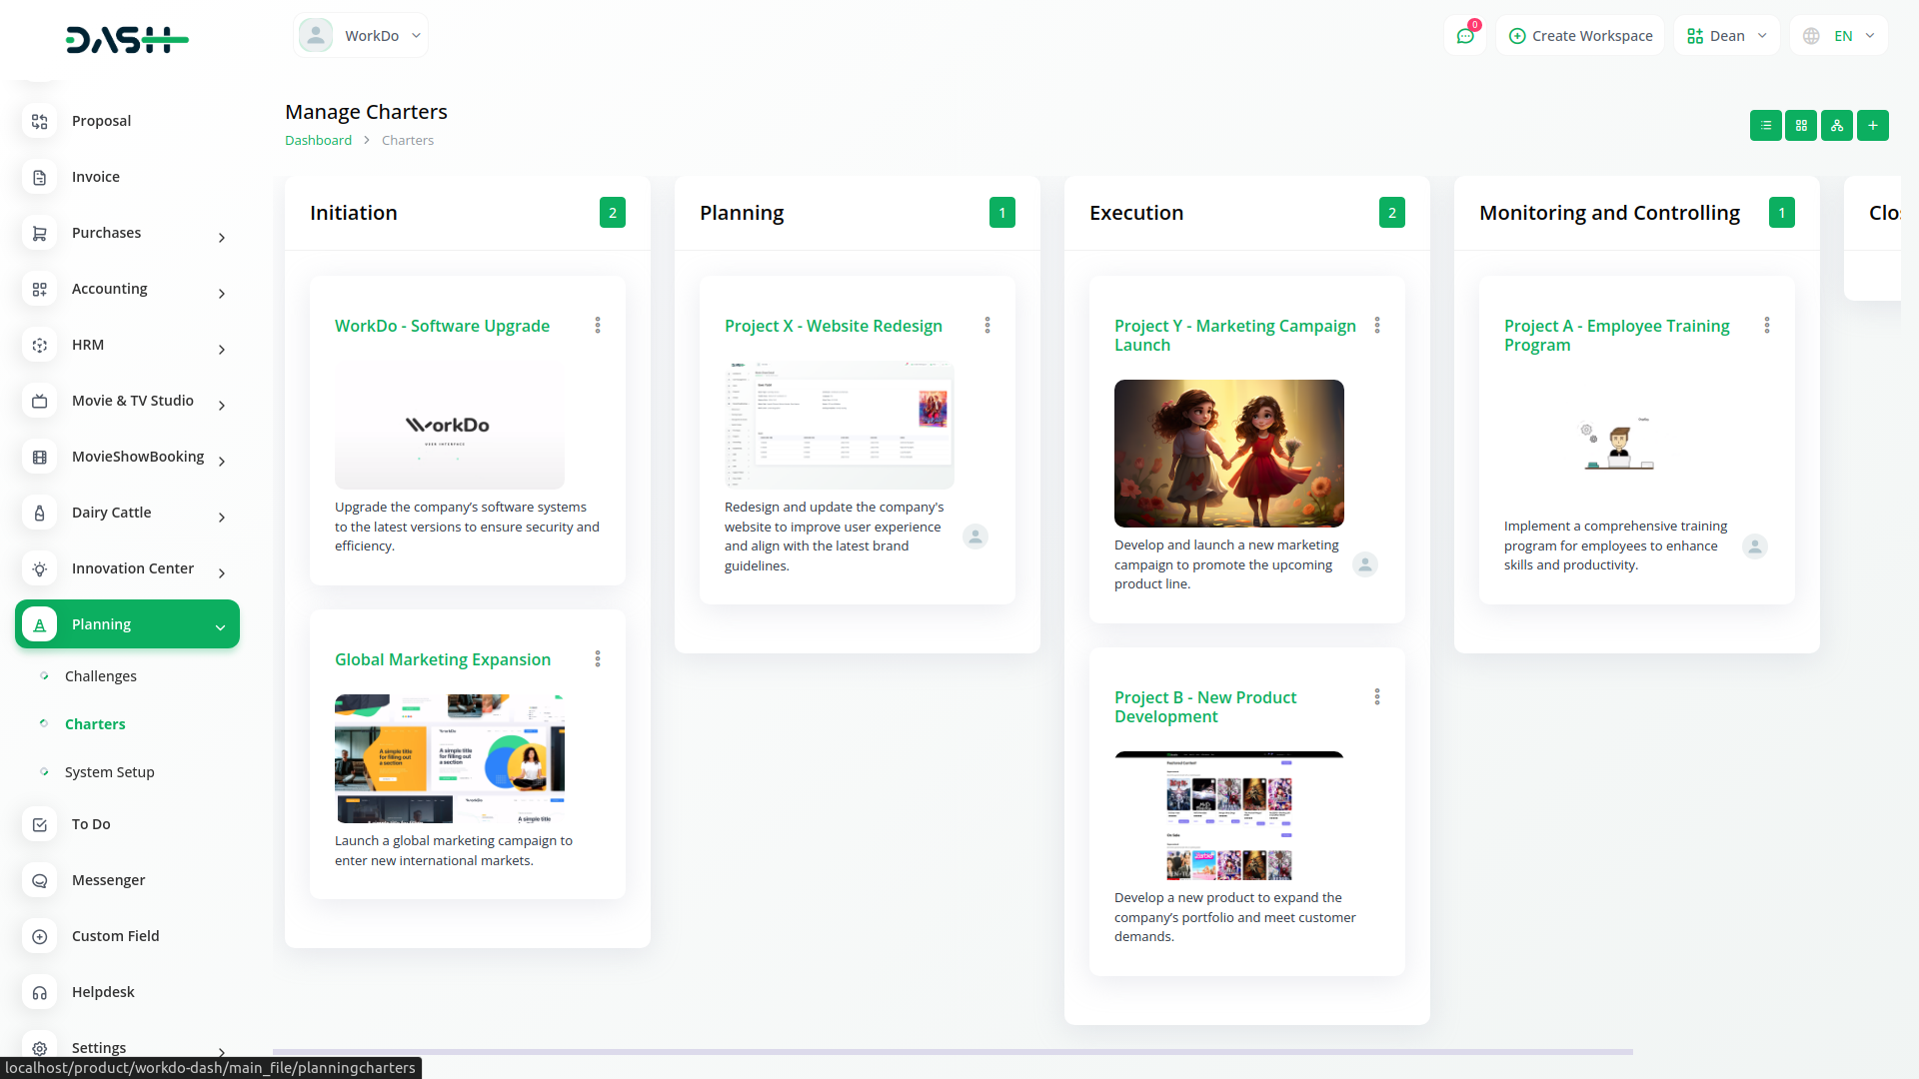The width and height of the screenshot is (1919, 1079).
Task: Click assigned user avatar on Project Y card
Action: (x=1364, y=564)
